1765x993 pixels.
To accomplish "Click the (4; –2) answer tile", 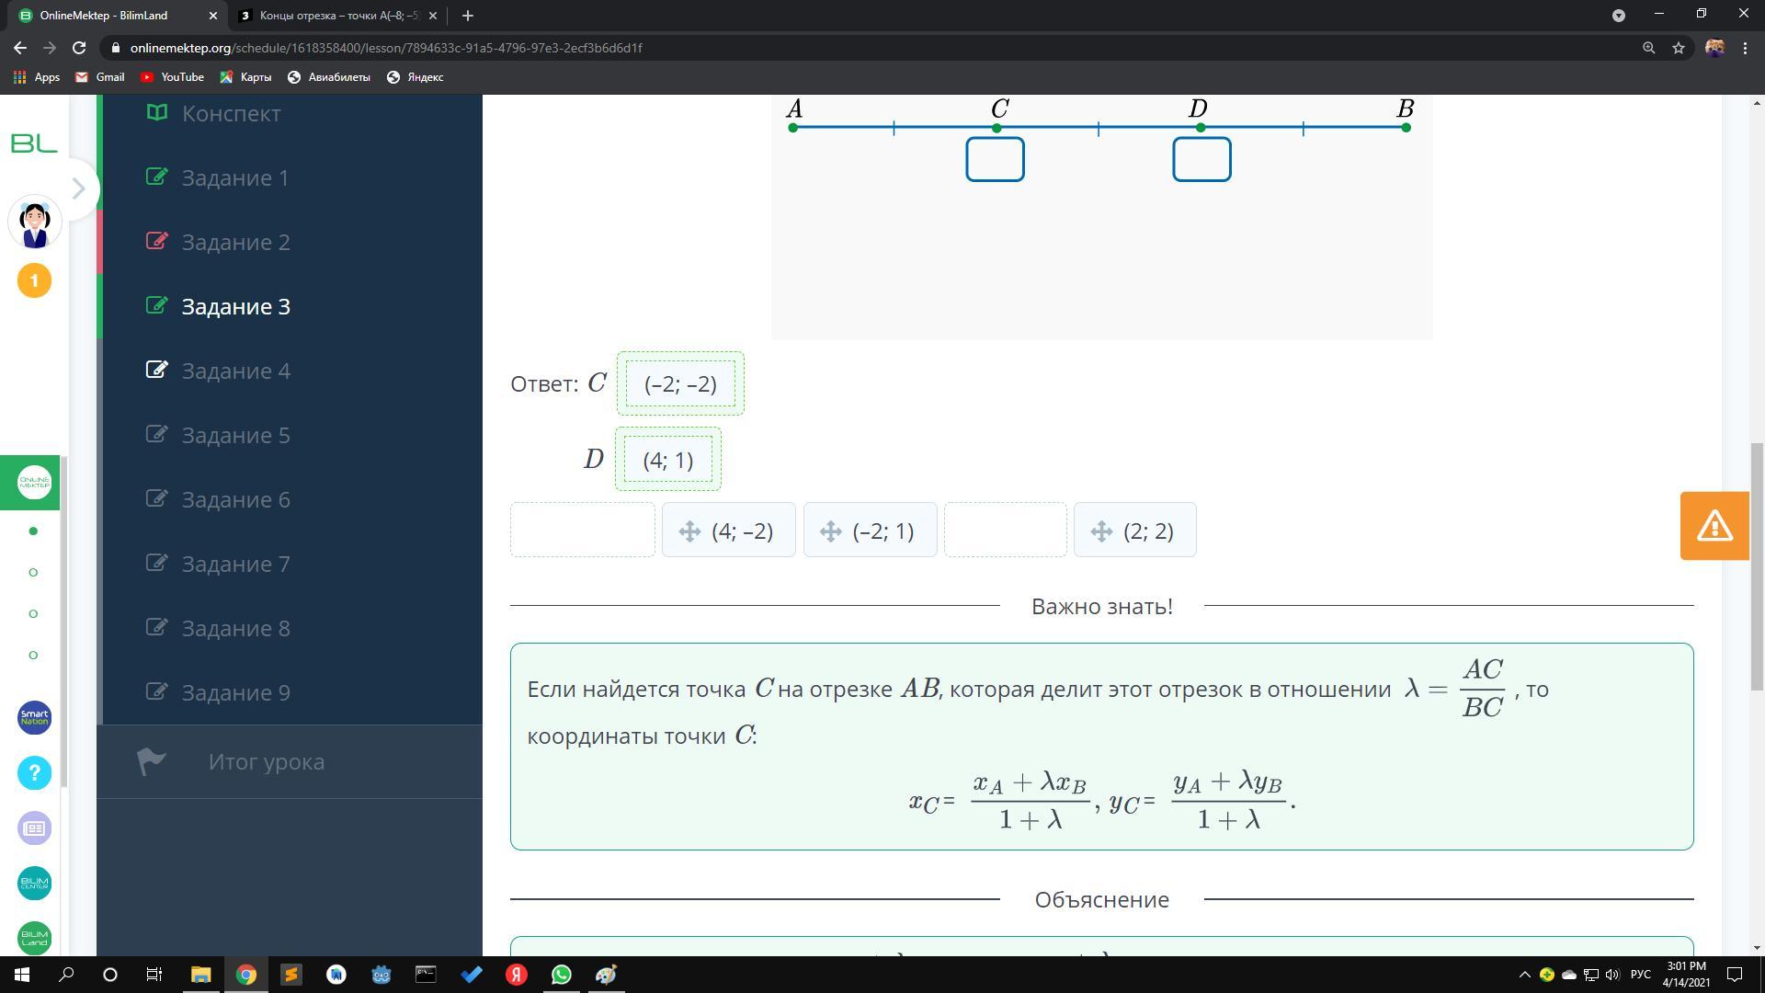I will coord(729,531).
